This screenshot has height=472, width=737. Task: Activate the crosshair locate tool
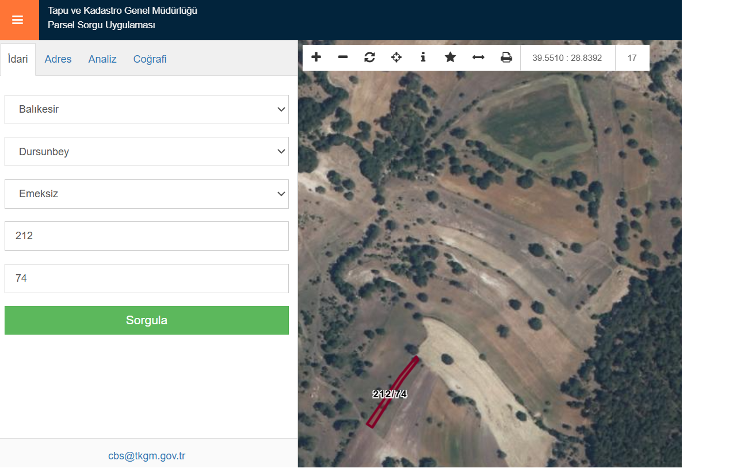click(396, 57)
